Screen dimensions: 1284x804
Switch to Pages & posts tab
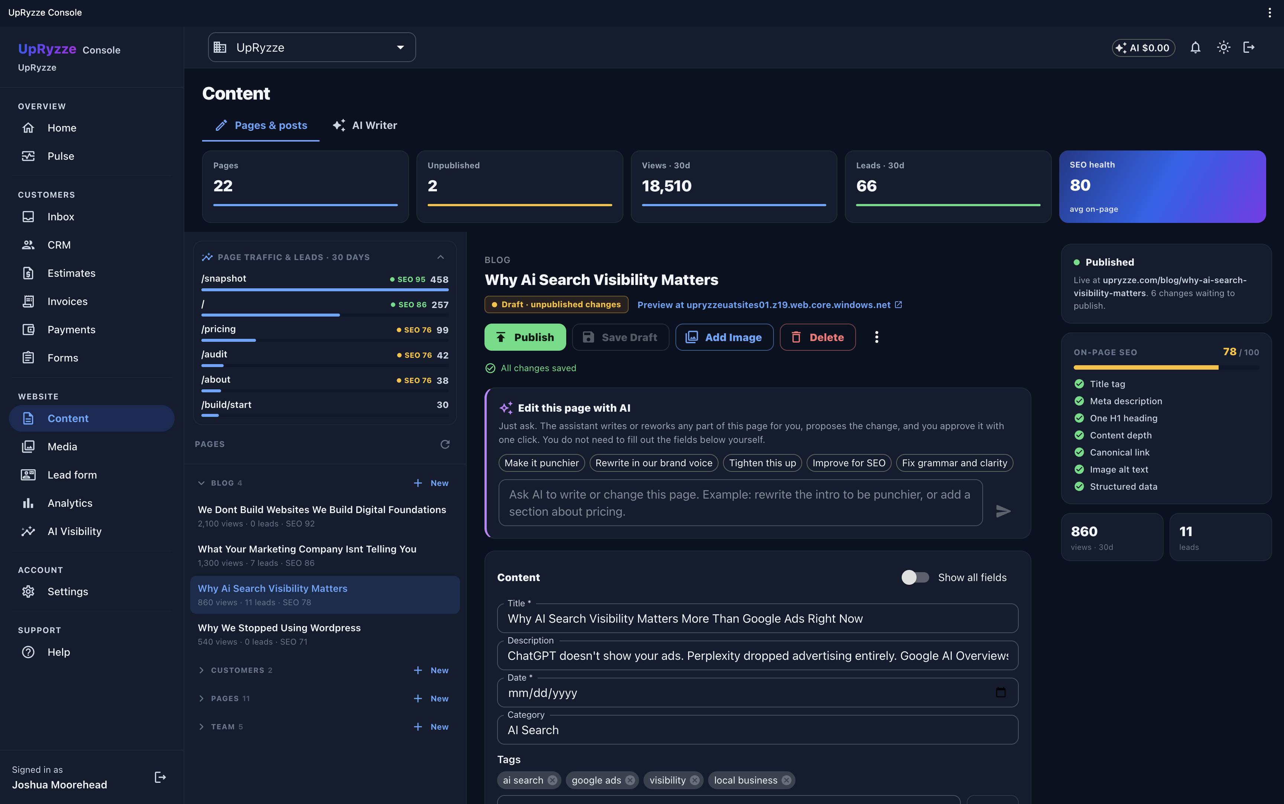click(261, 126)
